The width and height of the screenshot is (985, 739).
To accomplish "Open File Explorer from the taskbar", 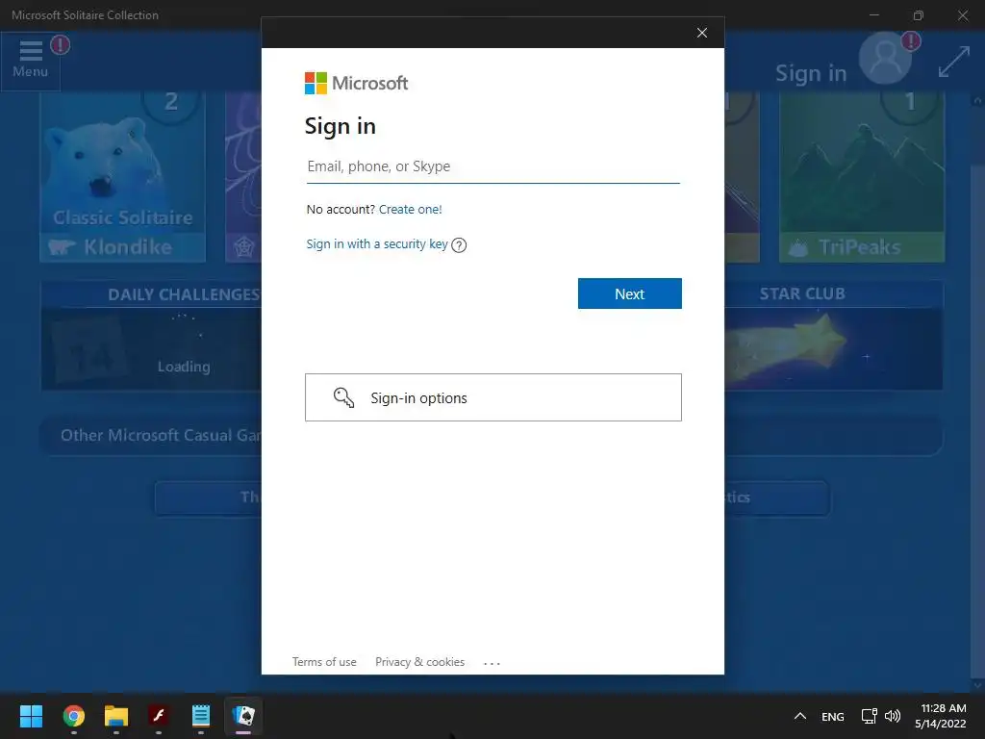I will (116, 716).
